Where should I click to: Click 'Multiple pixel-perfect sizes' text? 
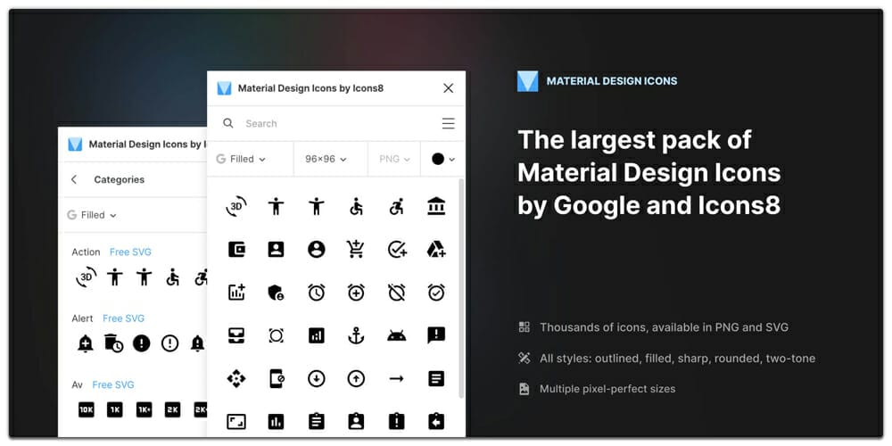(607, 389)
